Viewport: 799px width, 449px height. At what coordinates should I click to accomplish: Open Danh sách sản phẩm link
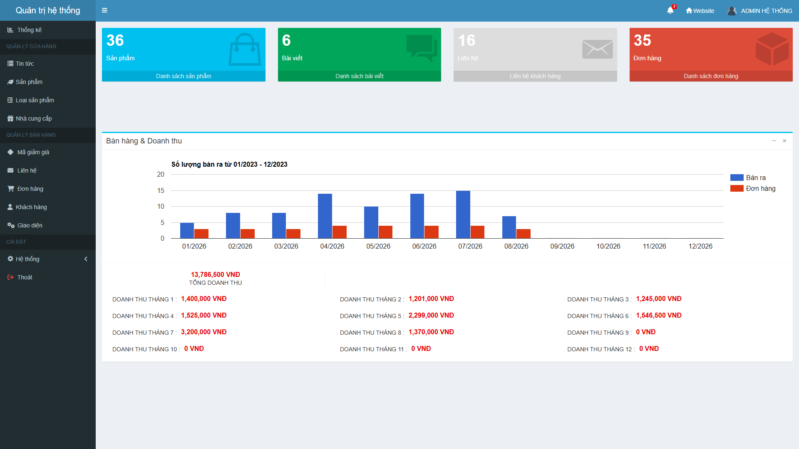[x=184, y=76]
